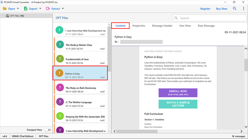Image resolution: width=248 pixels, height=139 pixels.
Task: Switch to the Properties tab
Action: 138,26
